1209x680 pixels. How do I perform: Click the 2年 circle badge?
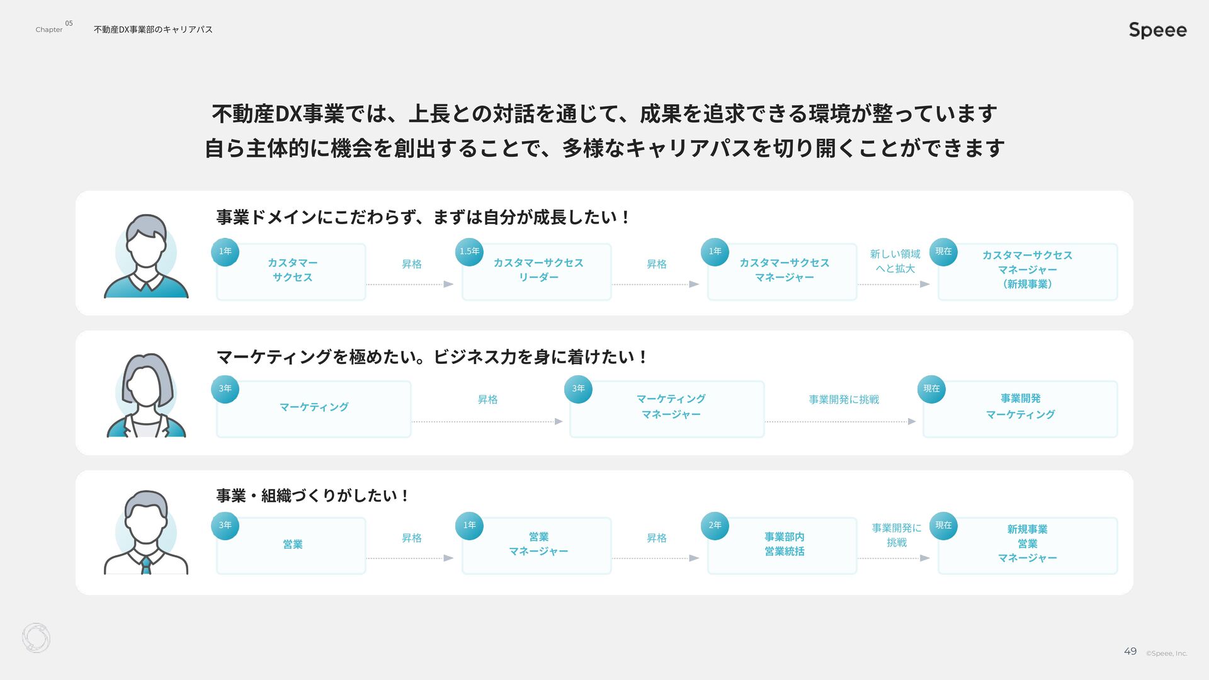click(715, 526)
